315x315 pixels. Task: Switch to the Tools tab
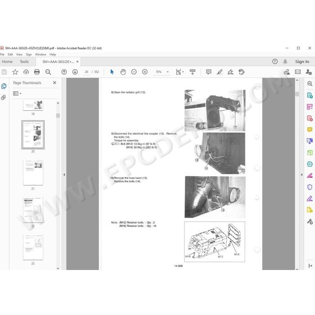click(24, 62)
